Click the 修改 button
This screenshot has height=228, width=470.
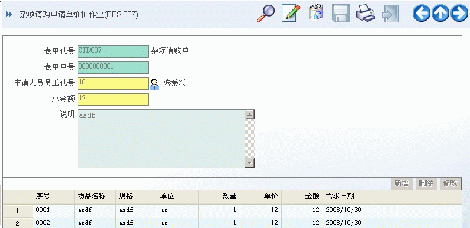[x=450, y=184]
